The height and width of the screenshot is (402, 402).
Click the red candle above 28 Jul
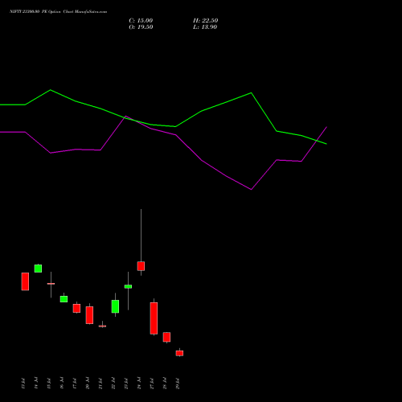(166, 337)
